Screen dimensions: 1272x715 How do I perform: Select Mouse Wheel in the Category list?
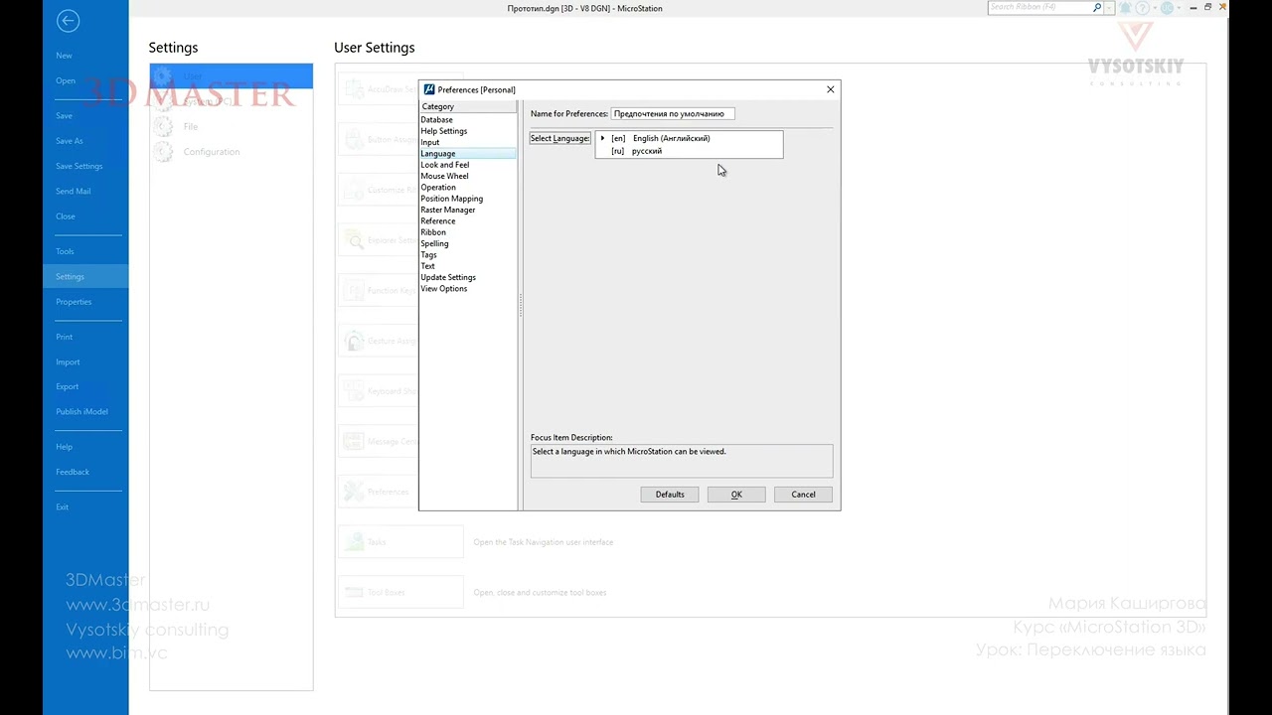(468, 176)
